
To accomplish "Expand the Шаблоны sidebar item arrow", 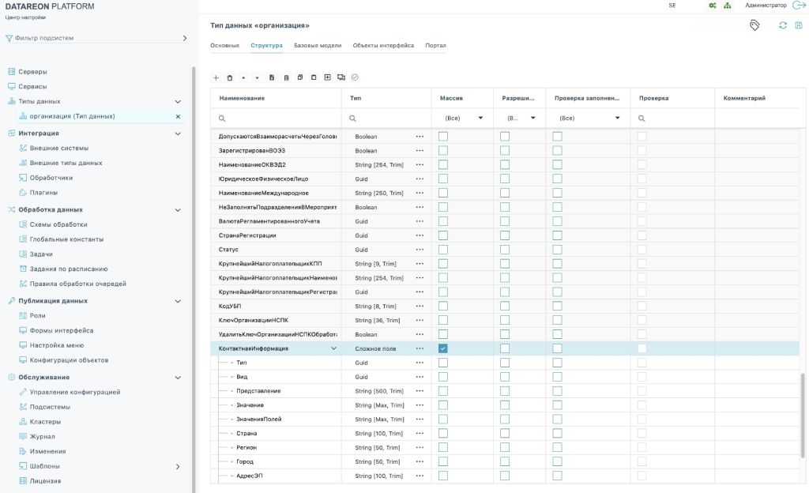I will pos(177,466).
